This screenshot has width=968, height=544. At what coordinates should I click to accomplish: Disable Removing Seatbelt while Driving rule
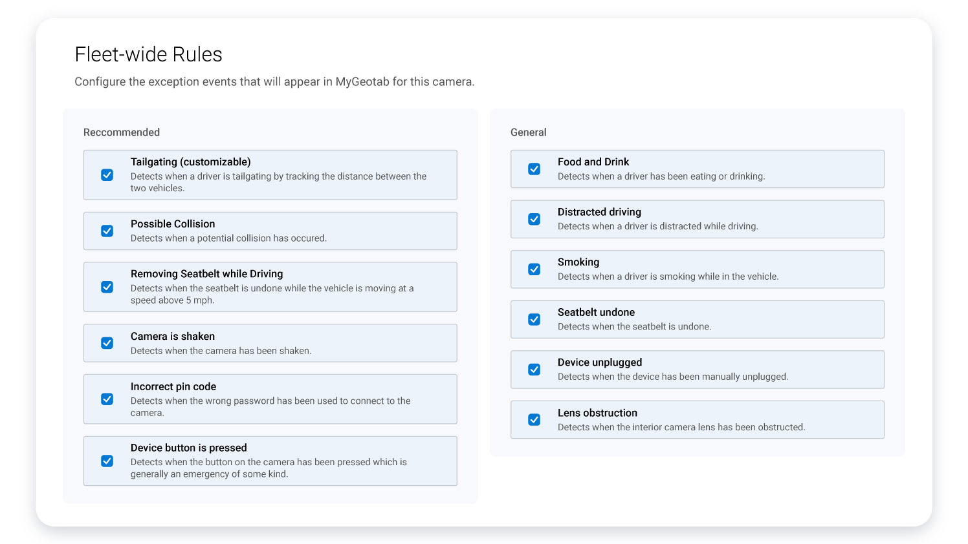(107, 287)
